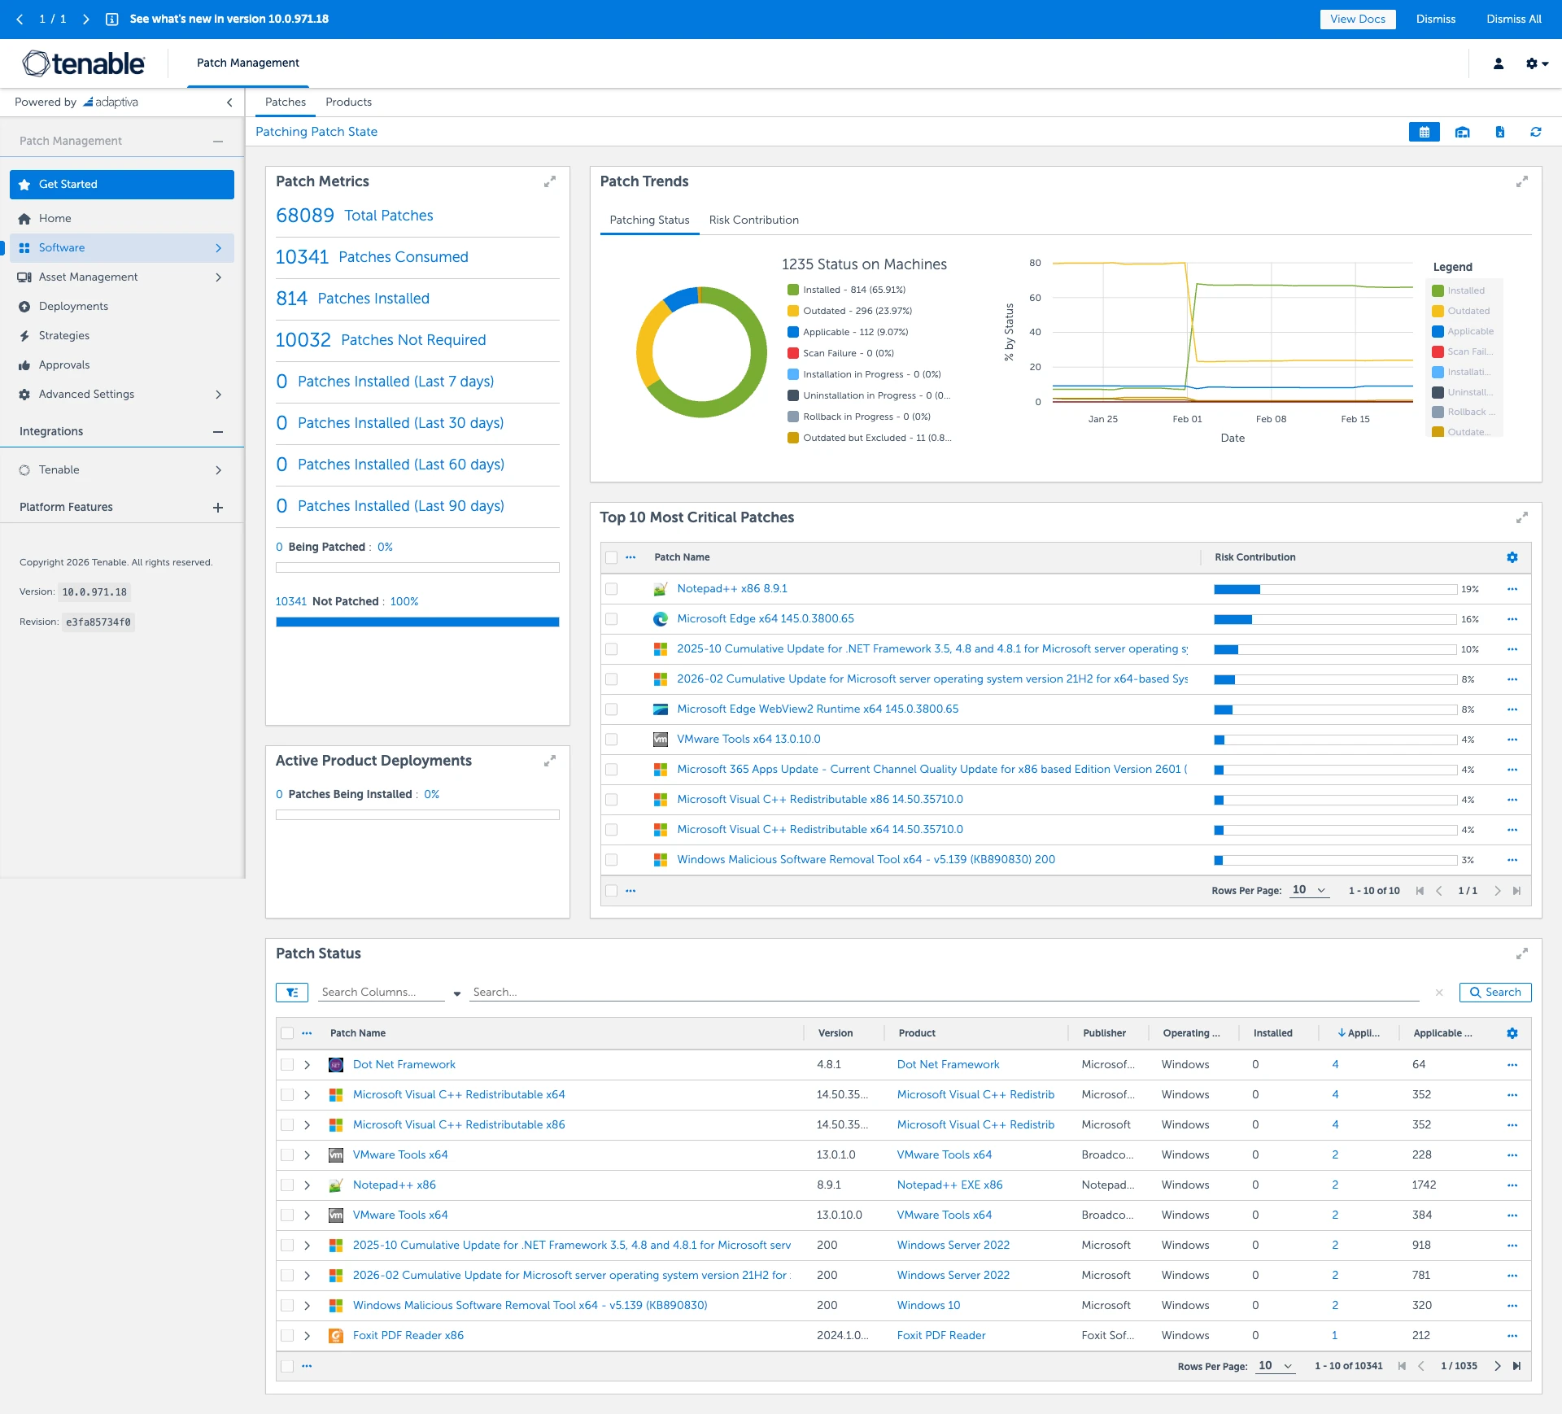Open the 10341 Patches Consumed link
The height and width of the screenshot is (1414, 1562).
click(372, 257)
